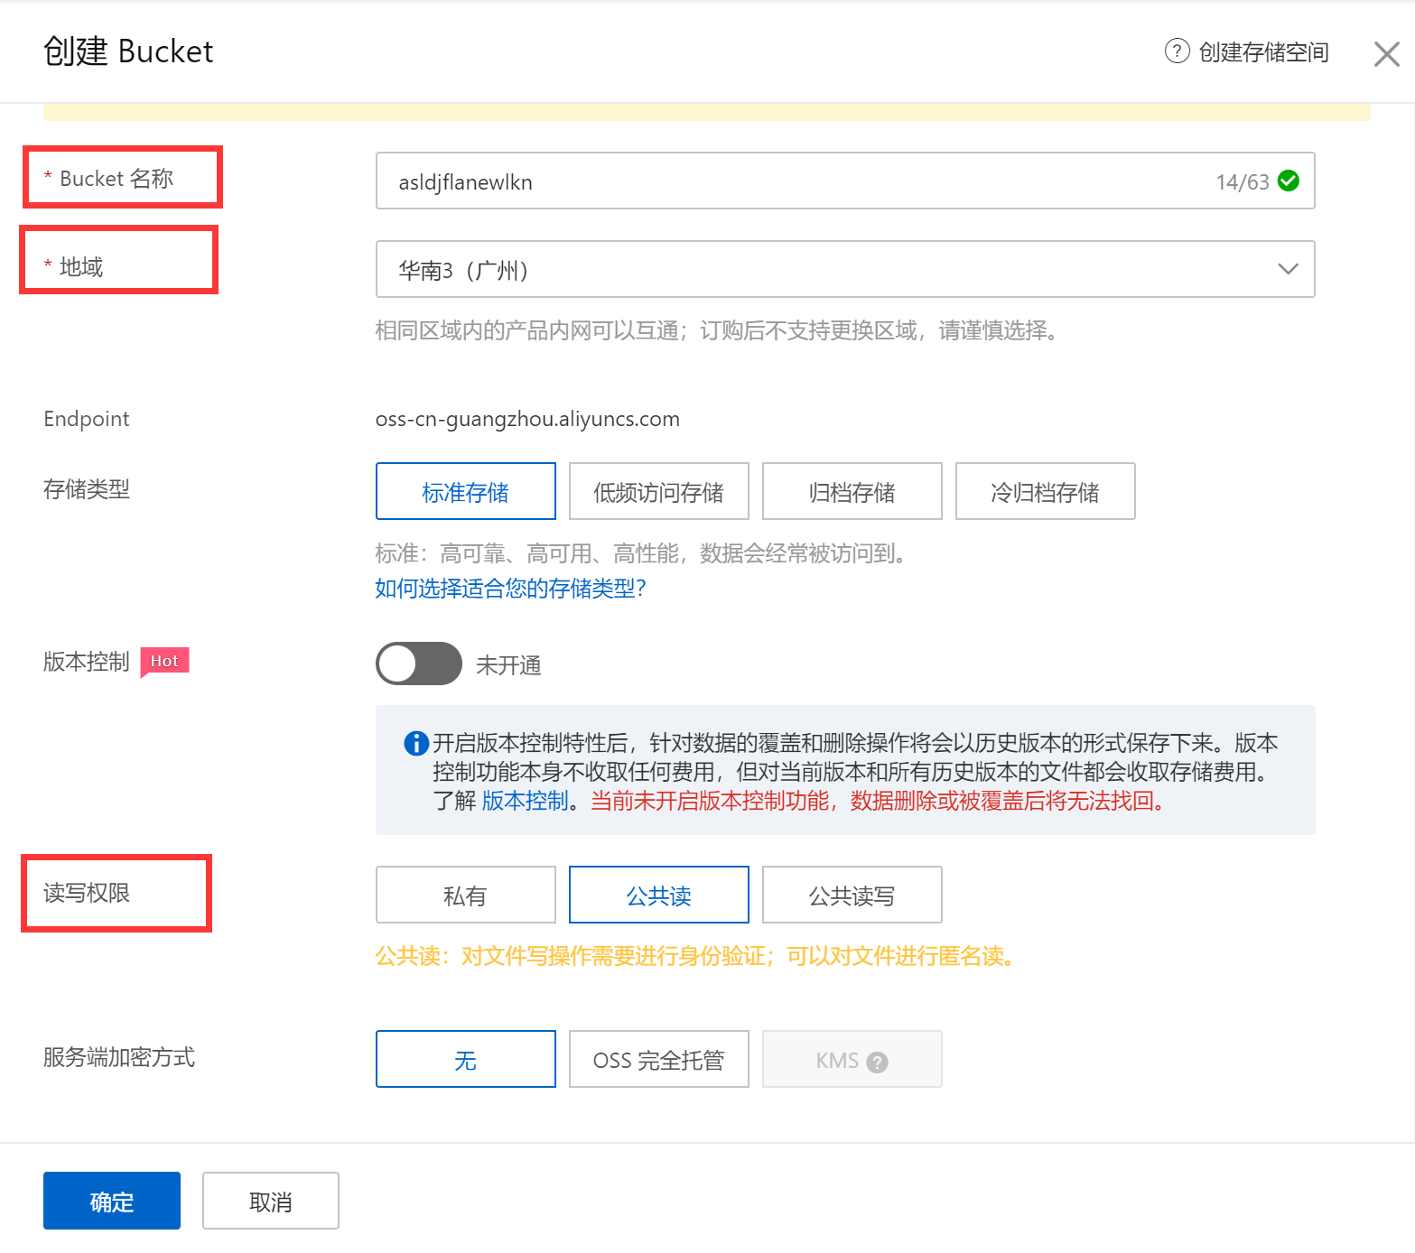1415x1253 pixels.
Task: Click the 确定 confirm button
Action: pyautogui.click(x=112, y=1202)
